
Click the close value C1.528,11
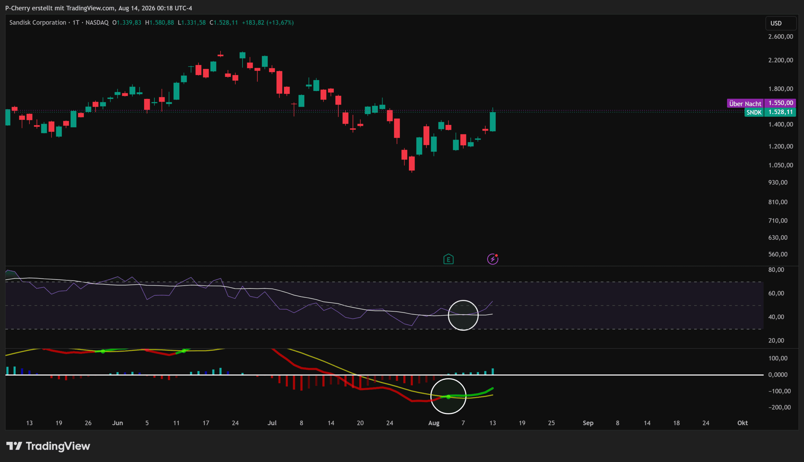click(224, 23)
